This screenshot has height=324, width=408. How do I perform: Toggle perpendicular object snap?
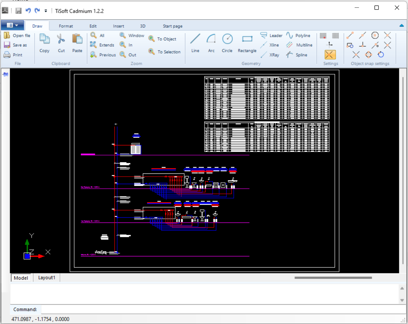(362, 45)
